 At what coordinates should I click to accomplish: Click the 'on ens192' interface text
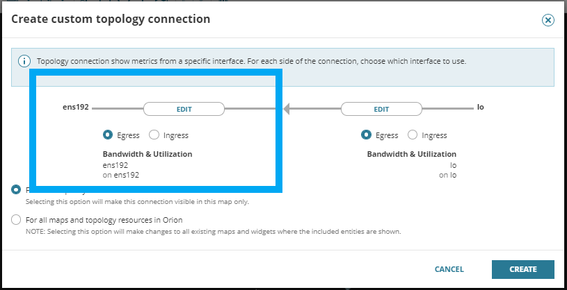(121, 176)
